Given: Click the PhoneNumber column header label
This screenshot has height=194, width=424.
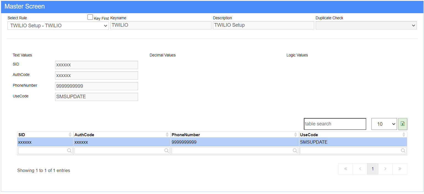Looking at the screenshot, I should (x=186, y=135).
